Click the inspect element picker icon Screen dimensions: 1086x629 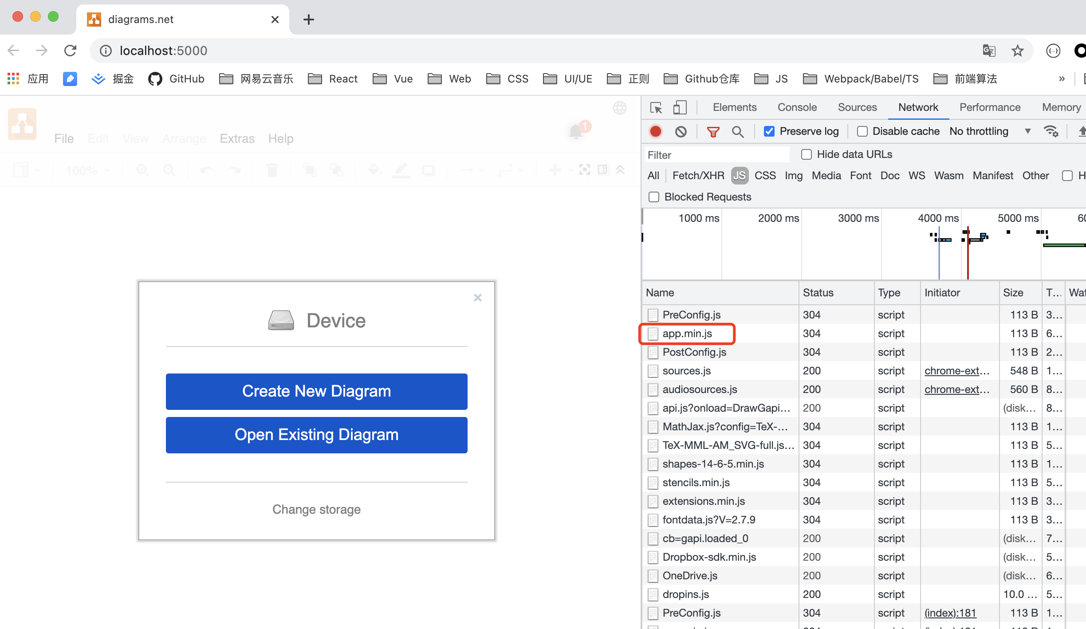(x=656, y=108)
